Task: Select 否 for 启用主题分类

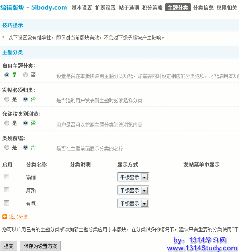Action: pyautogui.click(x=25, y=75)
